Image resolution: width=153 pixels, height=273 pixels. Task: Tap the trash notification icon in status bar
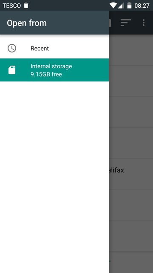click(x=26, y=6)
